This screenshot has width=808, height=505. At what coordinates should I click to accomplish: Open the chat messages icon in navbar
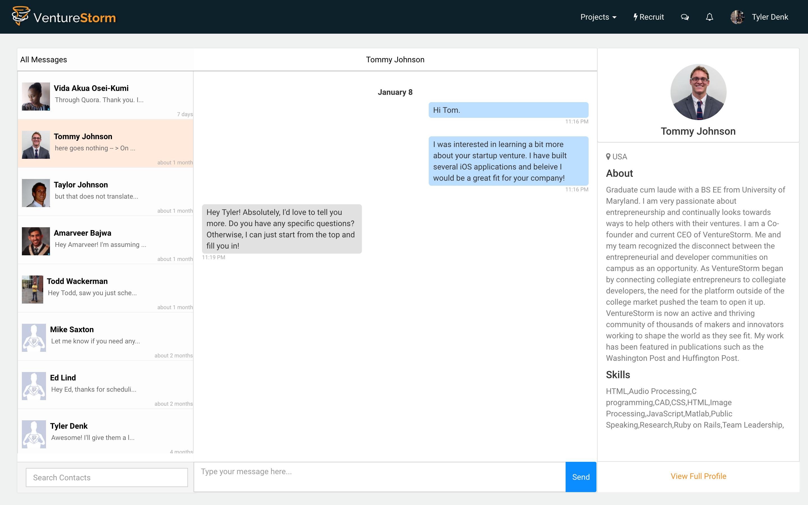685,17
